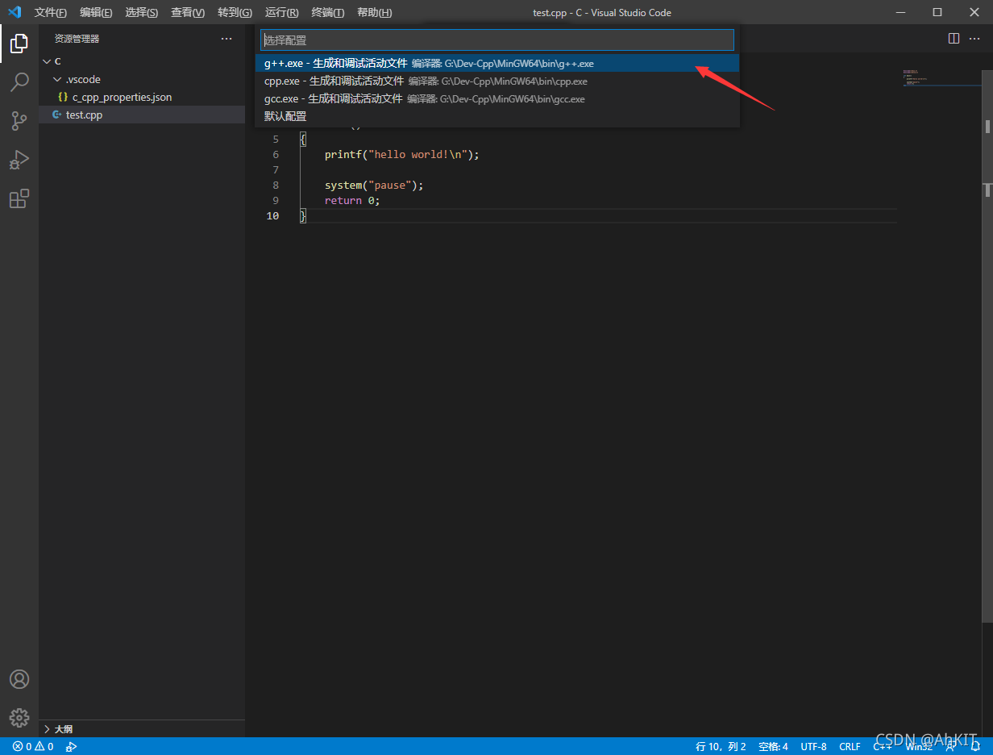Image resolution: width=993 pixels, height=755 pixels.
Task: Open the Source Control view
Action: [x=19, y=121]
